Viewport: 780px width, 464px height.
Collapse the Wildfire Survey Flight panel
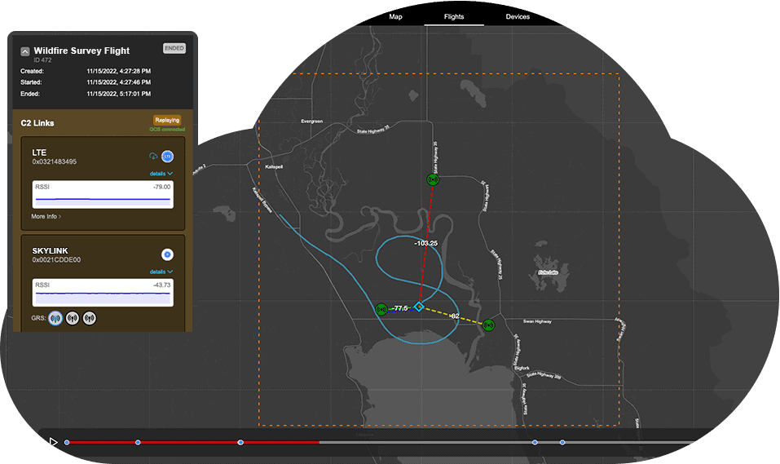coord(25,51)
